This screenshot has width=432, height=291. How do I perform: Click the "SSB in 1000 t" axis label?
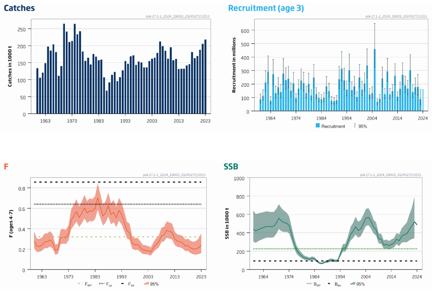point(227,223)
